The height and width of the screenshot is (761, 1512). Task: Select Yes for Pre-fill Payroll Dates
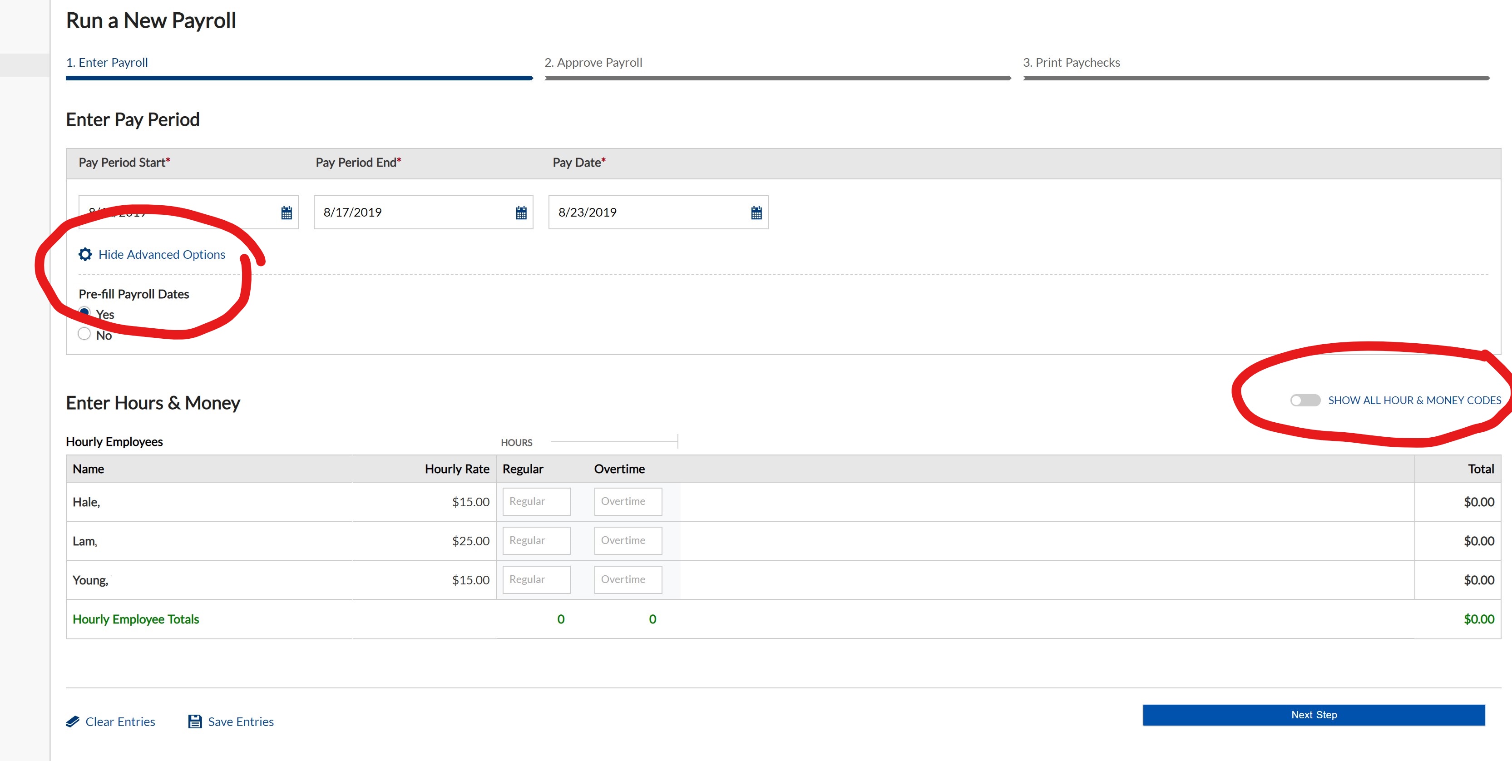pyautogui.click(x=84, y=313)
